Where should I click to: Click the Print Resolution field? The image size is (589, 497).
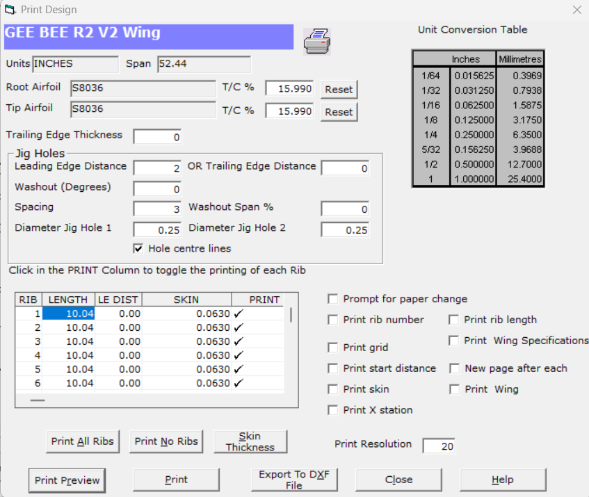(439, 446)
